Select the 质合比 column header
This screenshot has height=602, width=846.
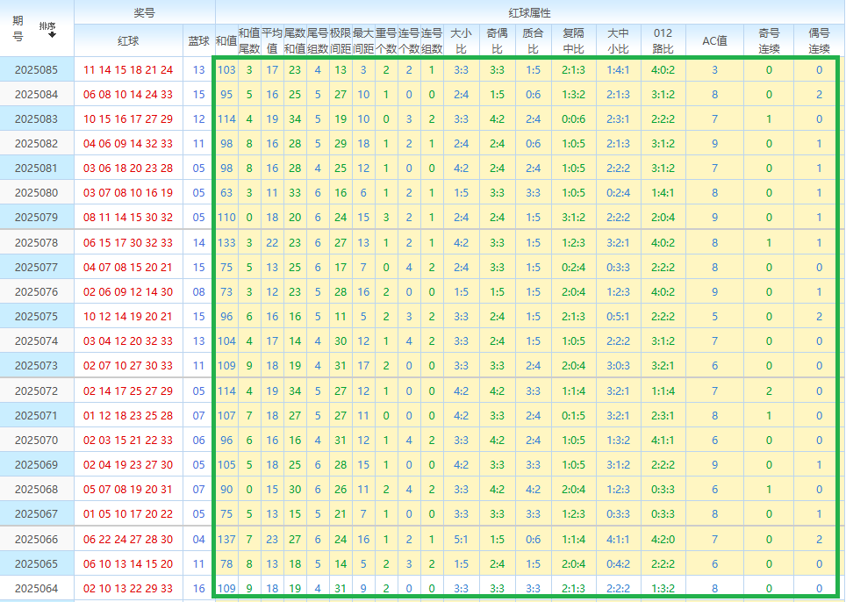click(533, 40)
